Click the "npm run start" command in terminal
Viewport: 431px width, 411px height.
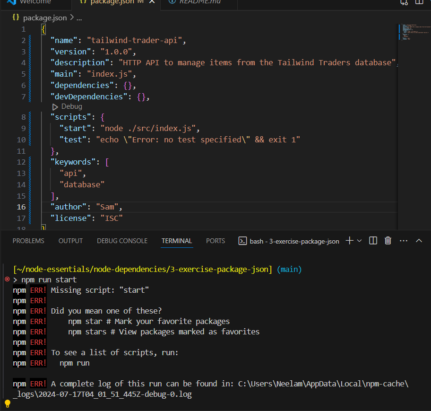(49, 280)
